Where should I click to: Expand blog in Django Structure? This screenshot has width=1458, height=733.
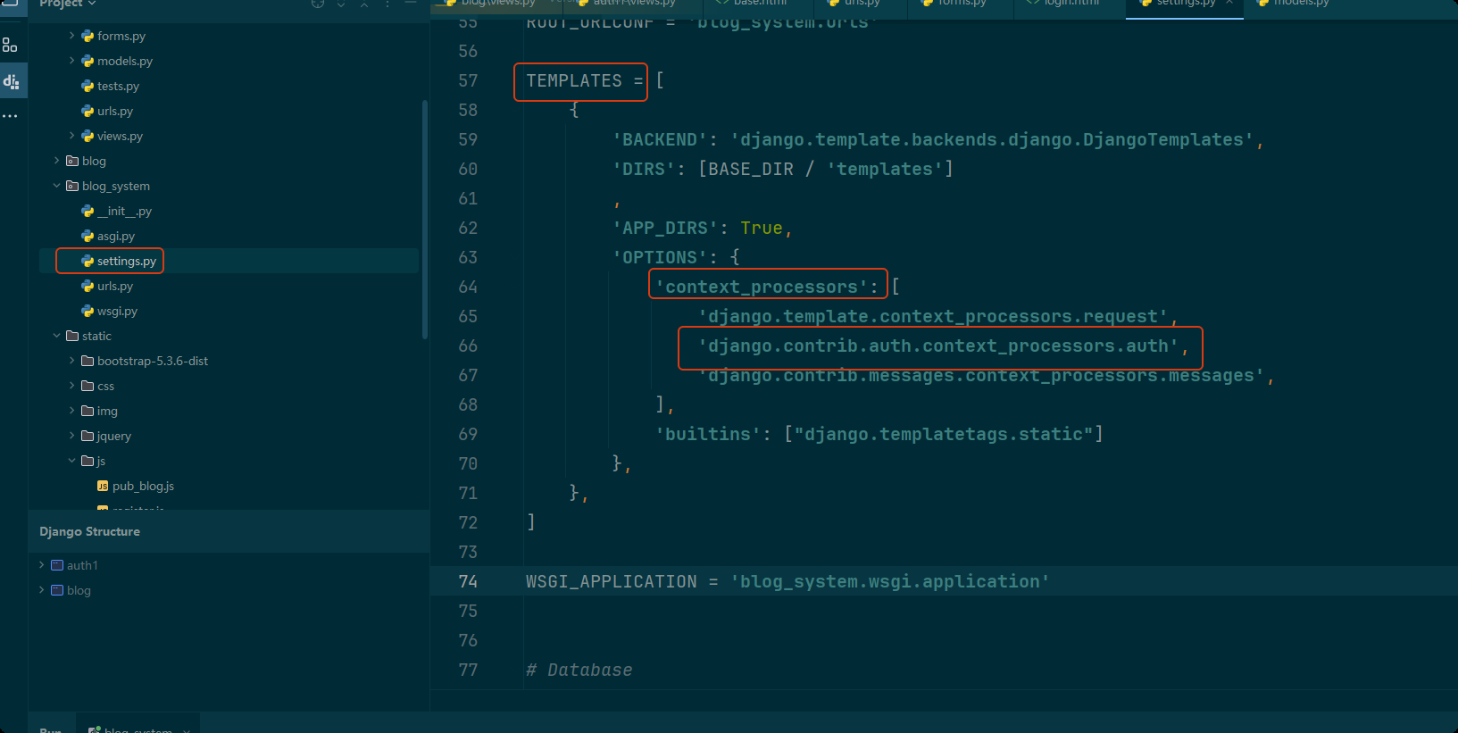(42, 590)
